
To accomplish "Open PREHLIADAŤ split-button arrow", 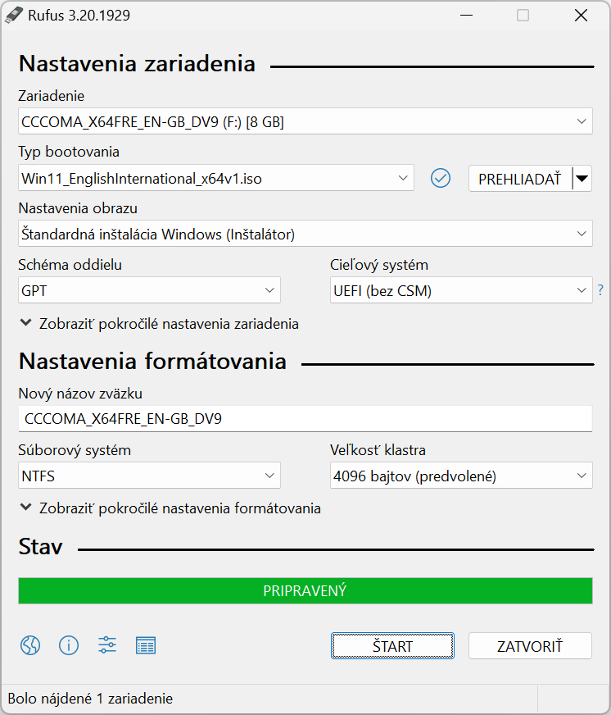I will [x=582, y=178].
